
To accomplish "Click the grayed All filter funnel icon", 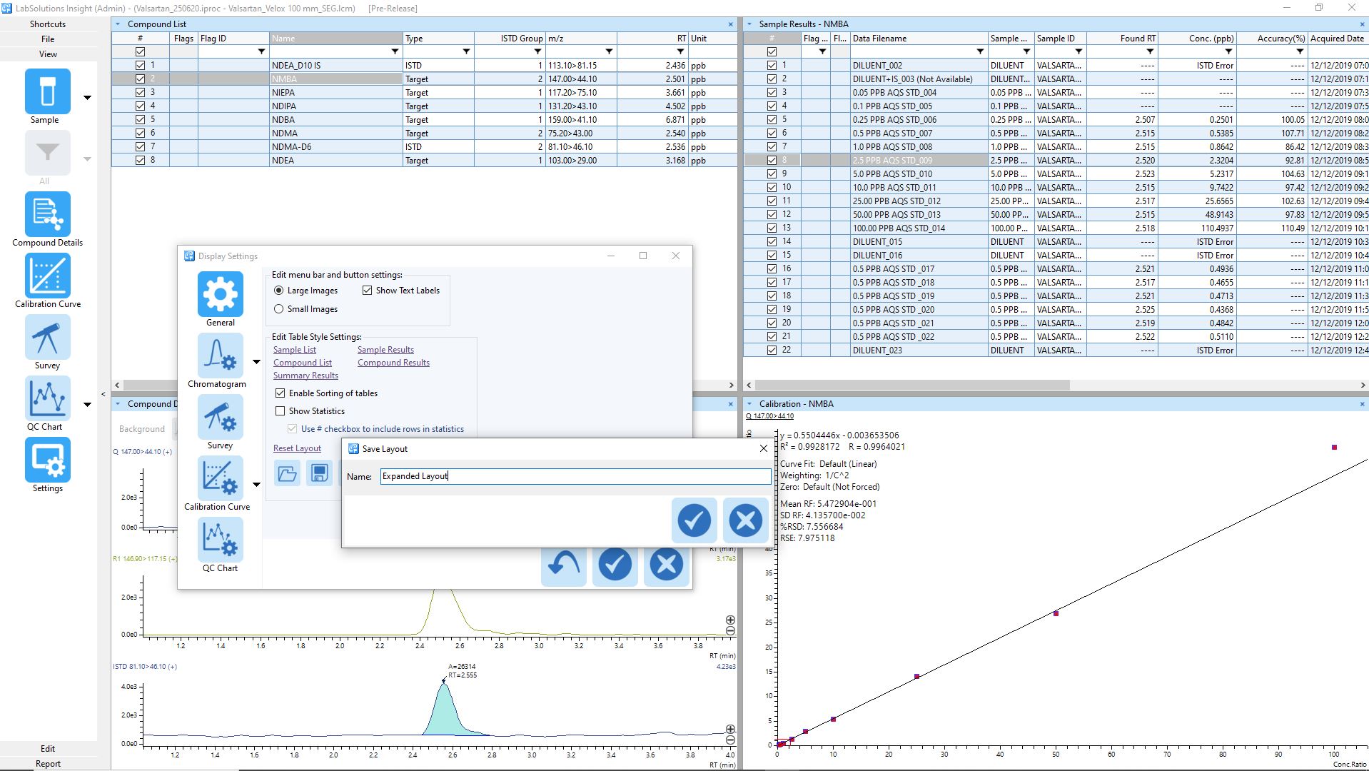I will 48,153.
